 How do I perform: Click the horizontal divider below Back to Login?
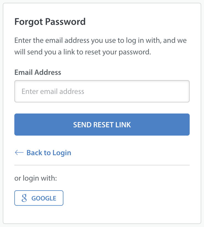coord(102,165)
